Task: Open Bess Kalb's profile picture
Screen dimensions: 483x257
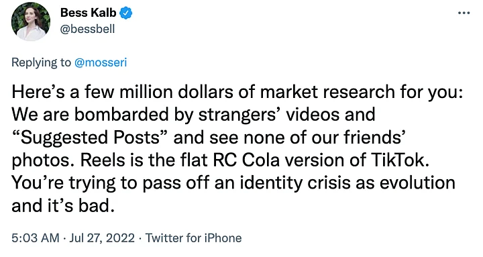Action: [x=30, y=21]
